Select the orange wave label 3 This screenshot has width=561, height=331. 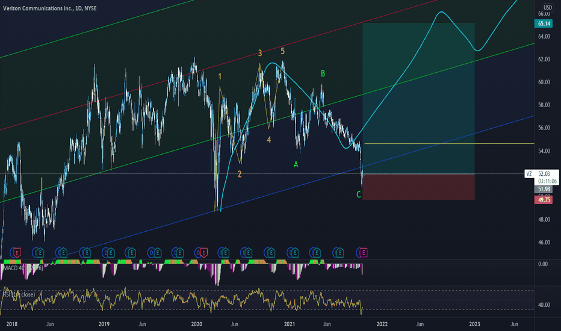(x=260, y=54)
